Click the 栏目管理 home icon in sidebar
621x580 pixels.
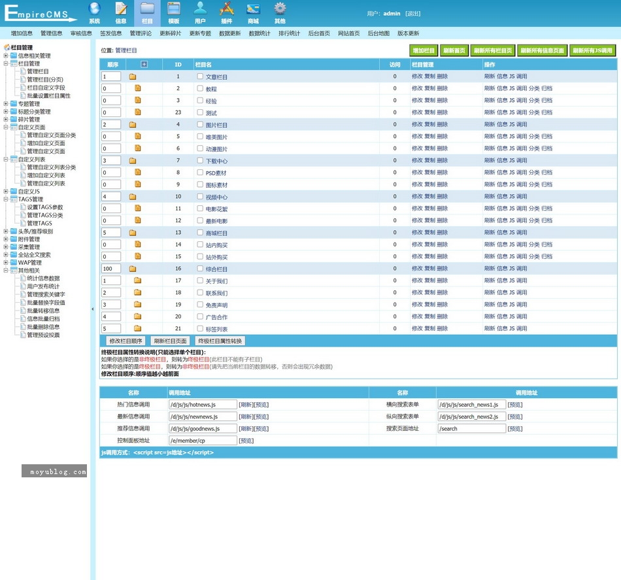(7, 47)
